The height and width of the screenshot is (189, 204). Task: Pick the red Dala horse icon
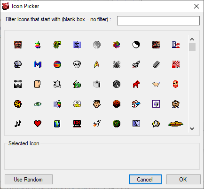[136, 84]
